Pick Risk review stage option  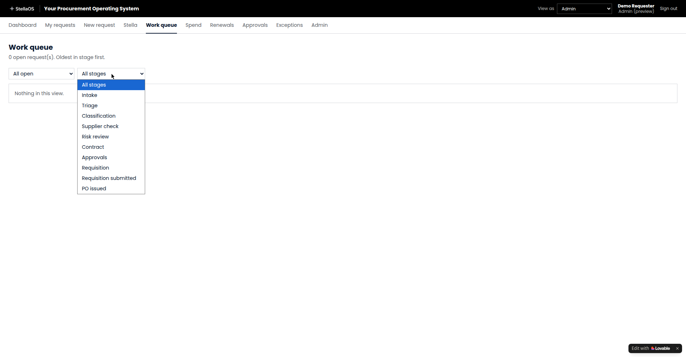pyautogui.click(x=111, y=137)
